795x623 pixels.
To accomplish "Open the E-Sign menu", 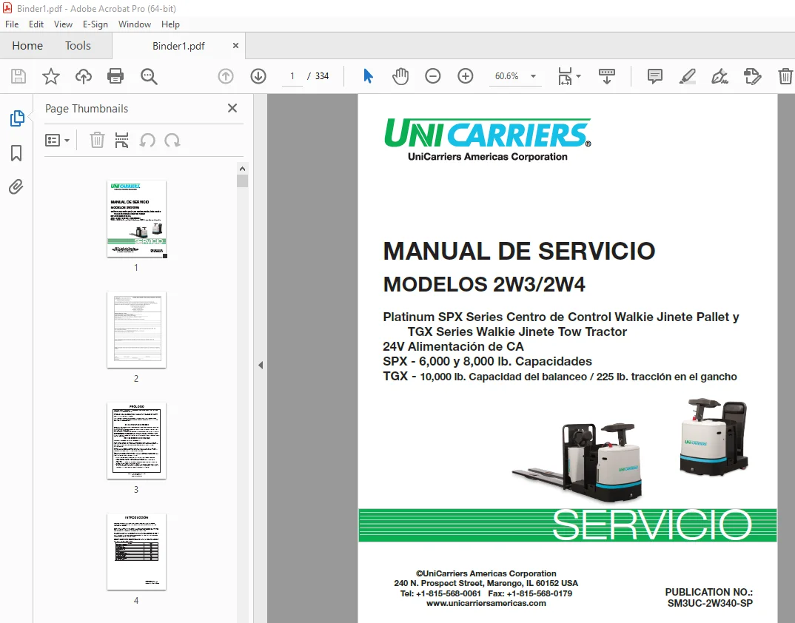I will 95,24.
